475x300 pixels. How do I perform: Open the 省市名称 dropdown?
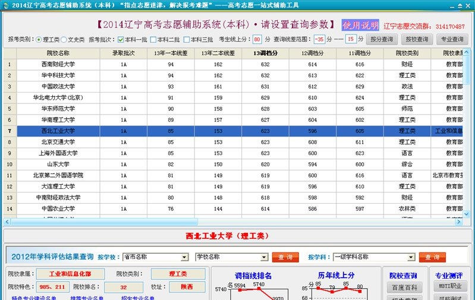click(184, 257)
